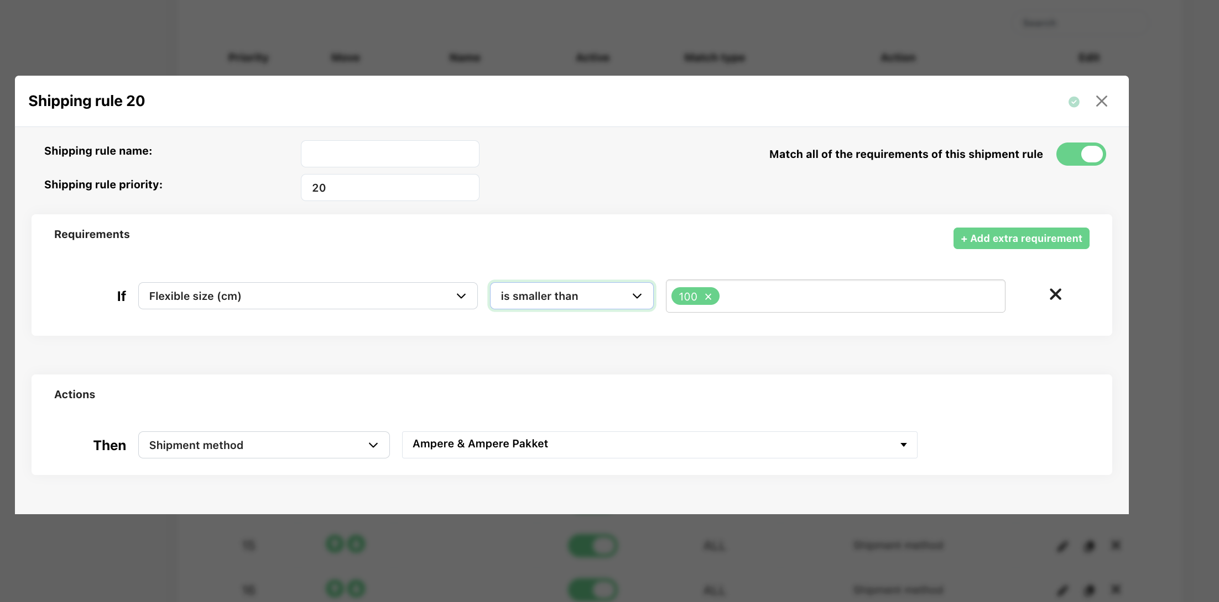Remove the 100 value tag
This screenshot has width=1219, height=602.
coord(708,297)
